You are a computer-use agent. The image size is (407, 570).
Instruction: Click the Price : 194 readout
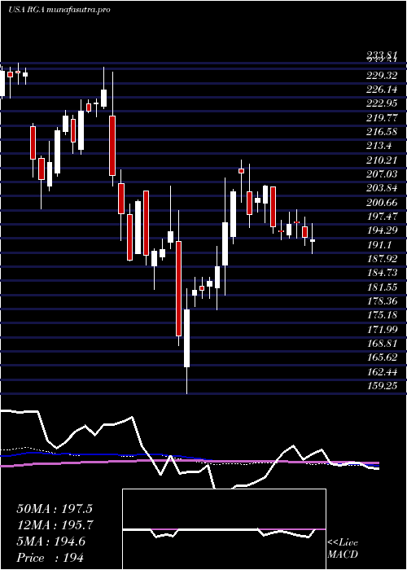pos(50,558)
